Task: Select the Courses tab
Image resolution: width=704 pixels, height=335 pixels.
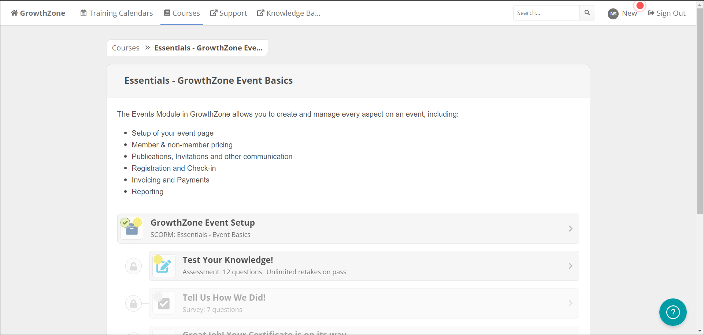Action: [x=182, y=13]
